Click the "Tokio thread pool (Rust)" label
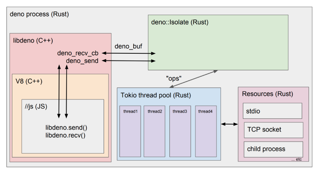Viewport: 319px width, 171px height. (156, 95)
